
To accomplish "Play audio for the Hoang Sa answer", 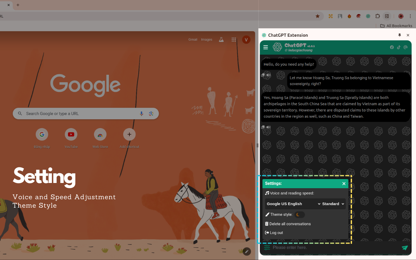I will [268, 127].
